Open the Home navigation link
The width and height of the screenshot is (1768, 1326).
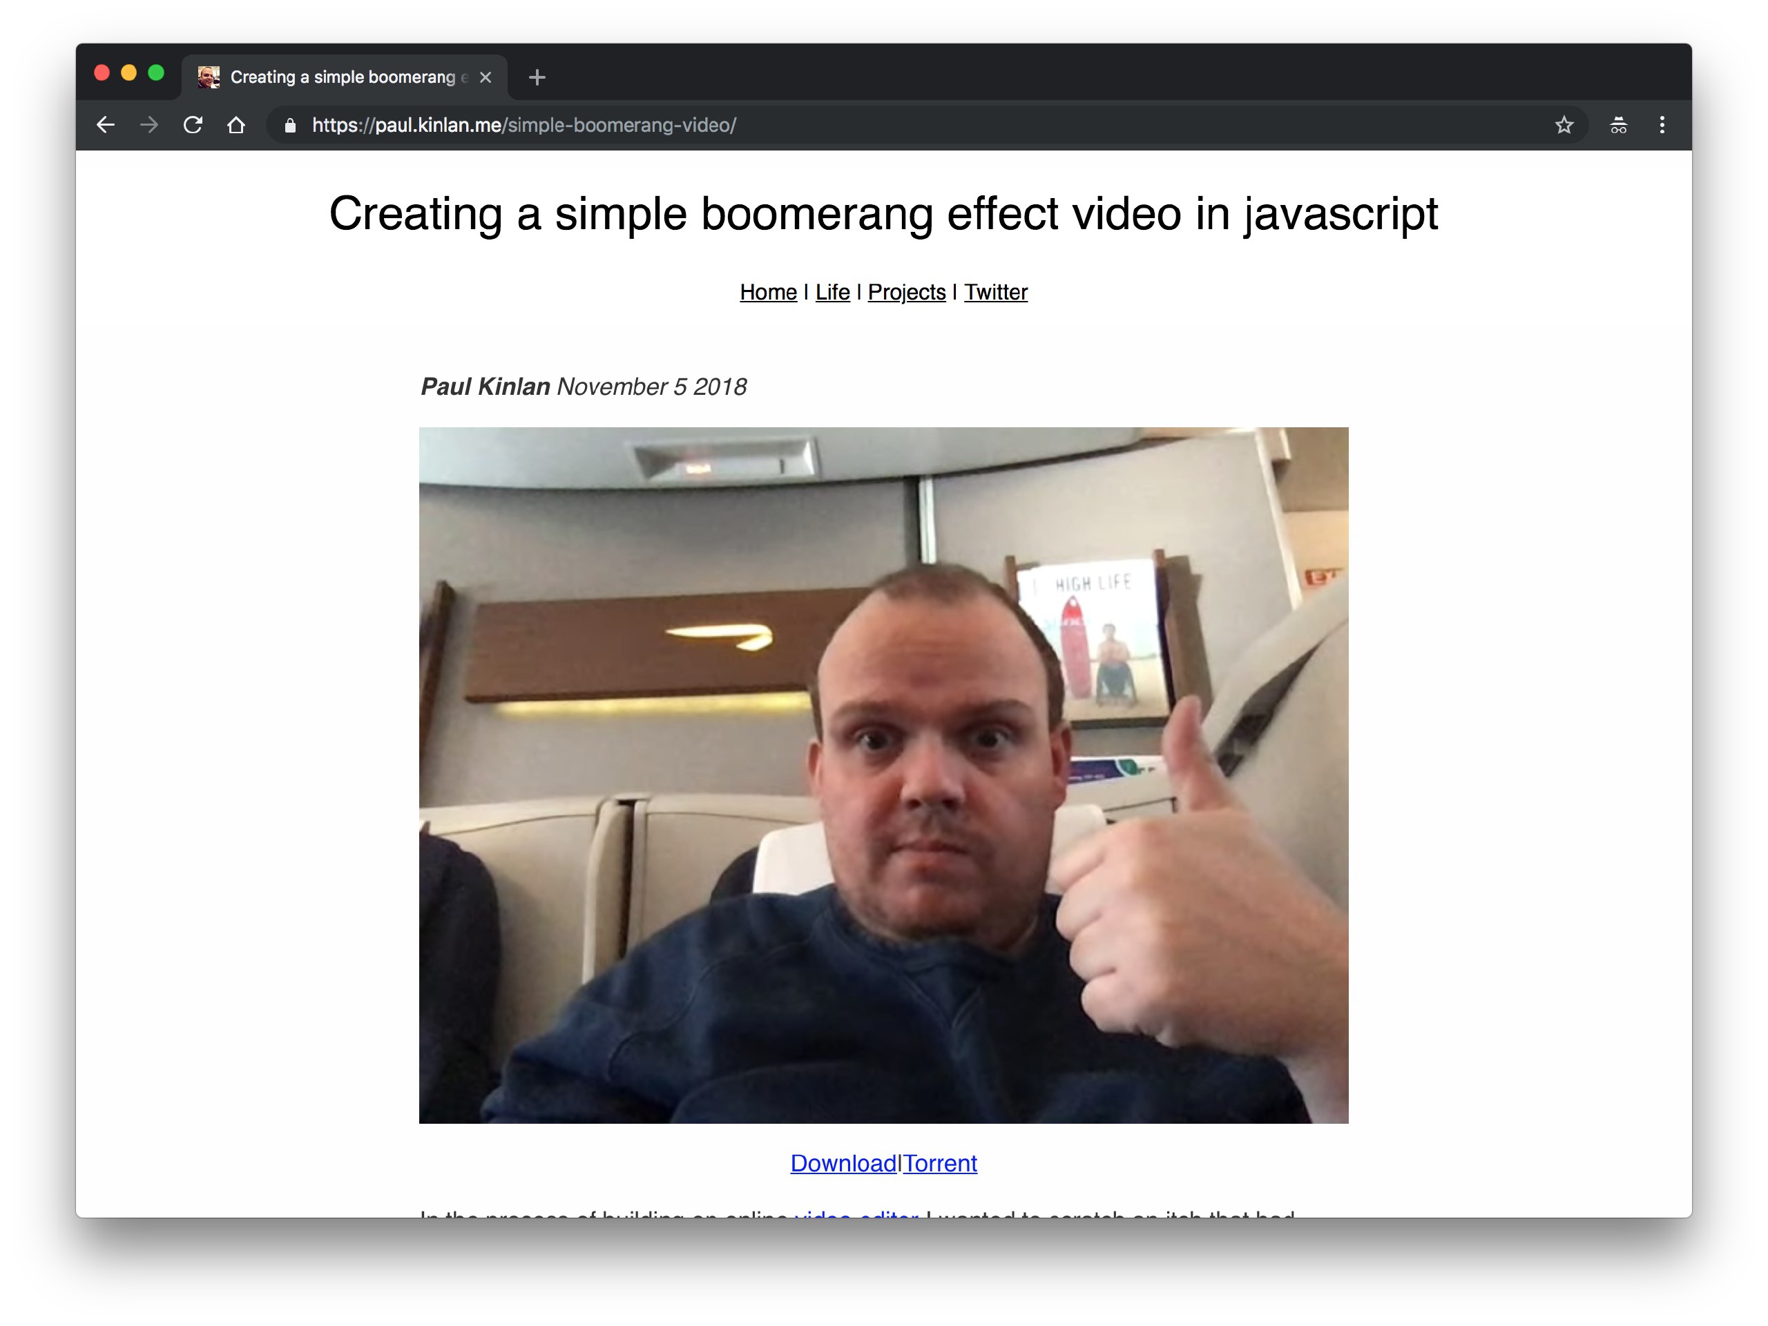768,293
